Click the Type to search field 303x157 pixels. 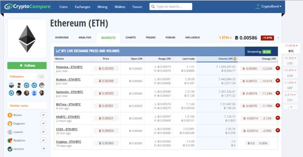[x=171, y=7]
